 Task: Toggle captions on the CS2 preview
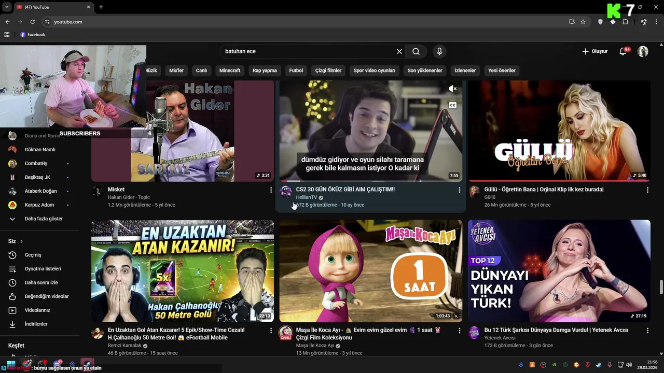coord(453,105)
